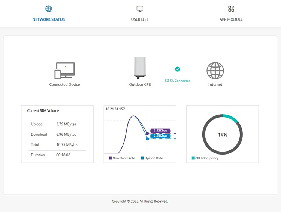
Task: Click the Internet globe icon
Action: [215, 70]
